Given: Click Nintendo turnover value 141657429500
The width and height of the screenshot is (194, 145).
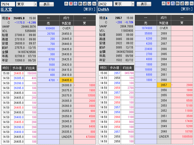Looking at the screenshot, I should click(x=27, y=52).
